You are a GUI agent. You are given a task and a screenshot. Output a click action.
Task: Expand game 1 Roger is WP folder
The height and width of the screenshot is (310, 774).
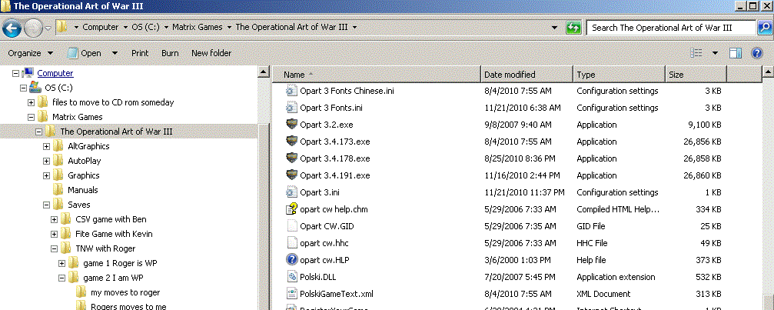pyautogui.click(x=62, y=263)
